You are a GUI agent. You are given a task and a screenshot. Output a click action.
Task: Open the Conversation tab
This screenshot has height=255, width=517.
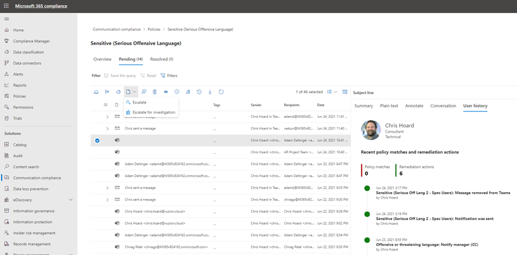[443, 106]
